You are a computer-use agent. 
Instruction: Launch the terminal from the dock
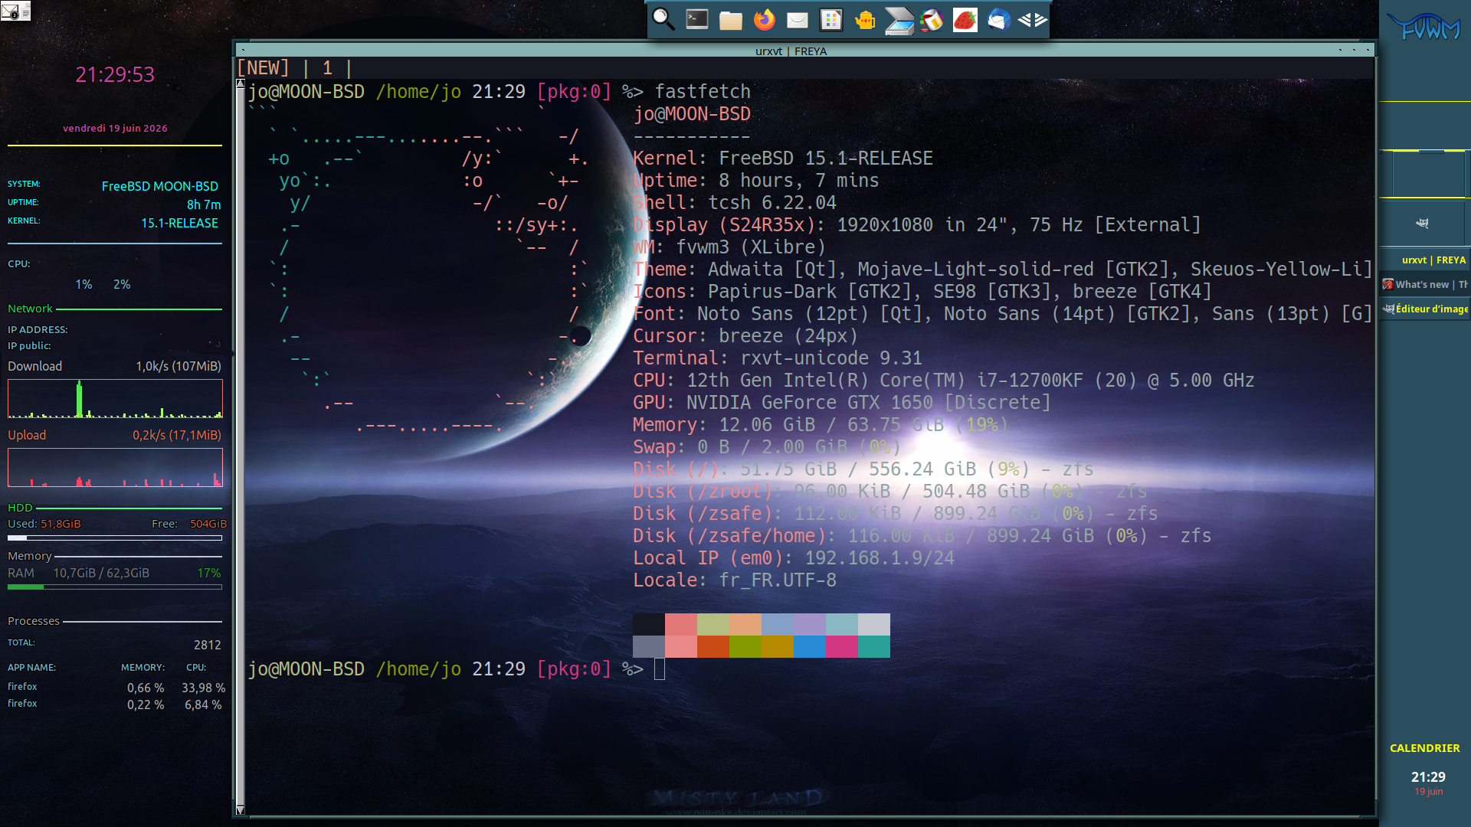coord(697,19)
